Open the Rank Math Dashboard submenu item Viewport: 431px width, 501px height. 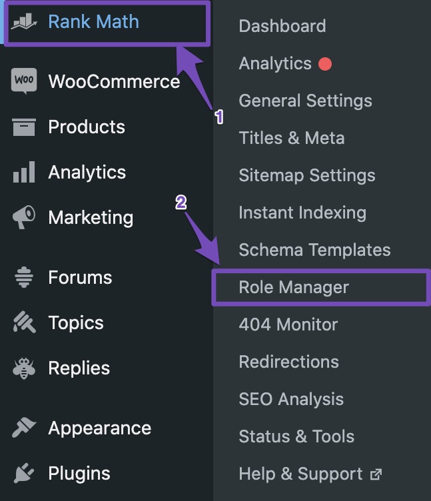pyautogui.click(x=282, y=26)
